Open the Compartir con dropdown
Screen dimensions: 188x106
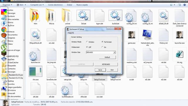[x=37, y=5]
